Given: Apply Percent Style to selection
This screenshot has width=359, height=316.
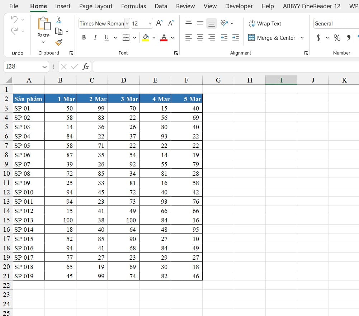Looking at the screenshot, I should click(337, 37).
